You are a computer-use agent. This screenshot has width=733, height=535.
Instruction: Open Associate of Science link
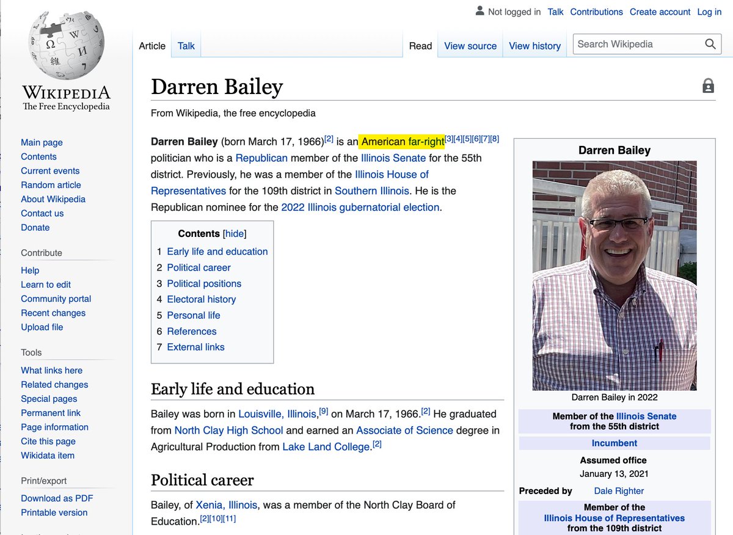[x=404, y=430]
